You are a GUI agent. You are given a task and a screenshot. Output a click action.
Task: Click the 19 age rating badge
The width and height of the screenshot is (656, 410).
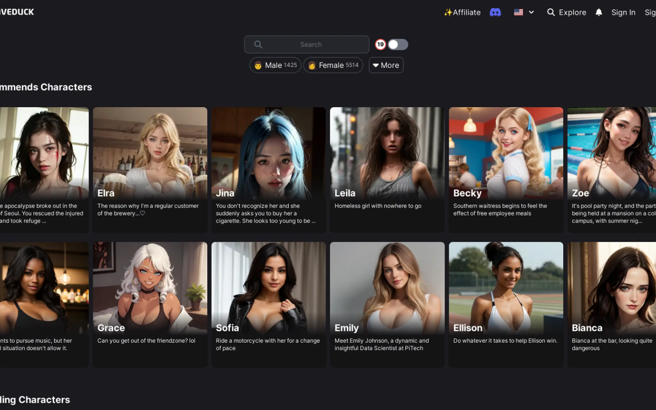click(380, 44)
